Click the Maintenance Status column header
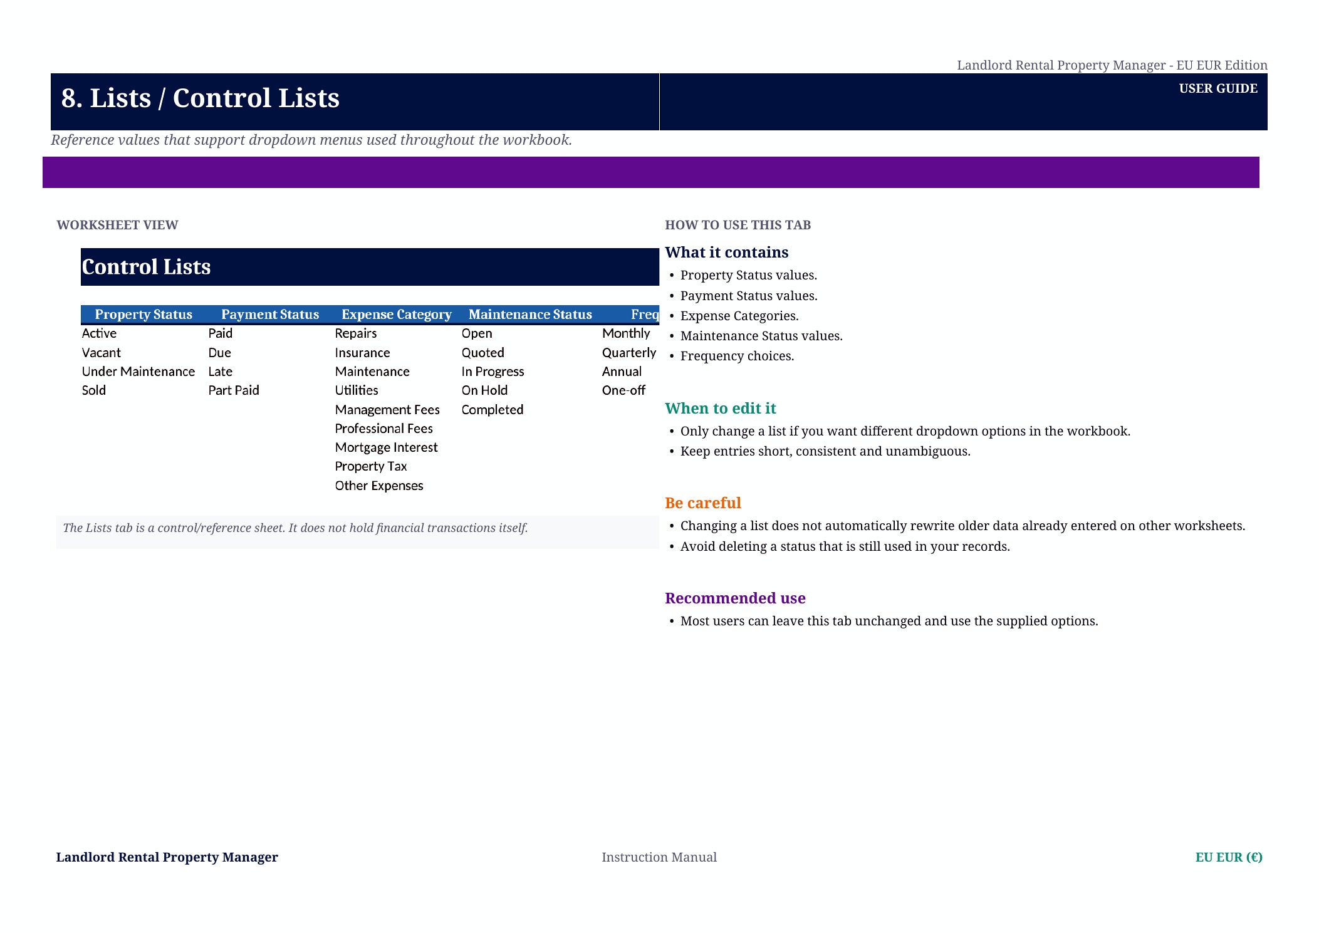1319x933 pixels. [x=530, y=315]
